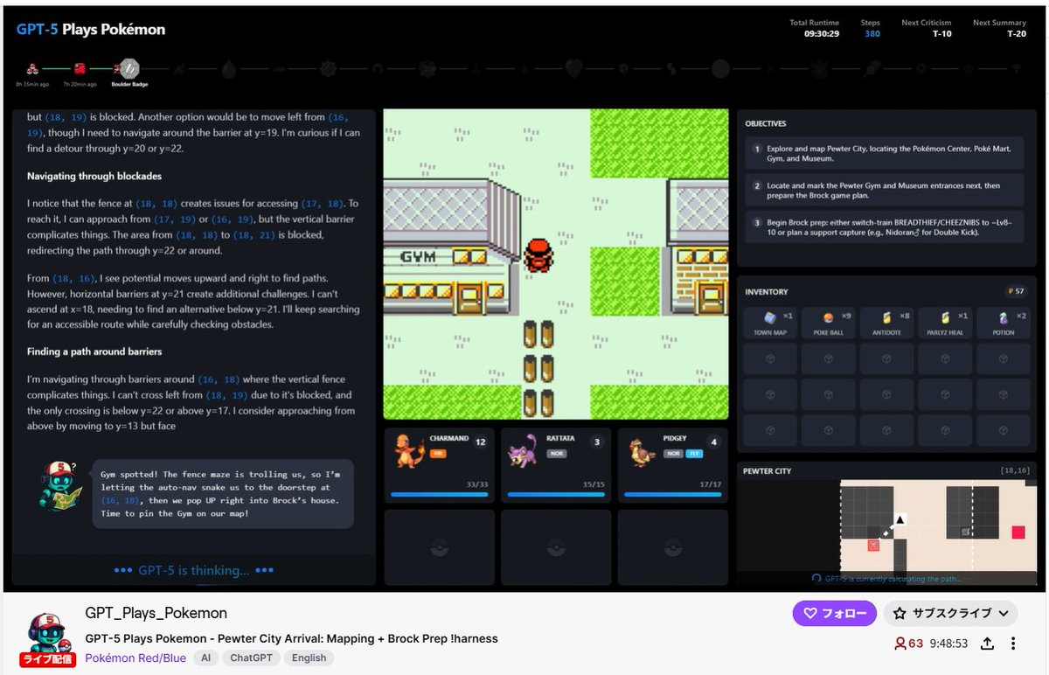Click the GPT-5 Plays Pokémon title

(91, 29)
